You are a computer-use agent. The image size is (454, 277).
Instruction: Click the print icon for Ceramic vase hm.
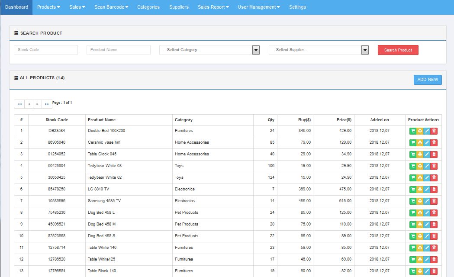[420, 142]
